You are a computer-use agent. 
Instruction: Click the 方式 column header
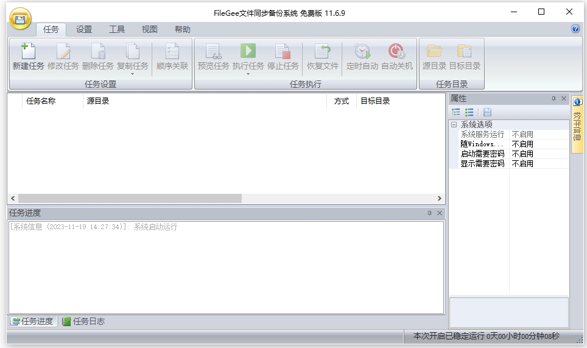pyautogui.click(x=342, y=101)
